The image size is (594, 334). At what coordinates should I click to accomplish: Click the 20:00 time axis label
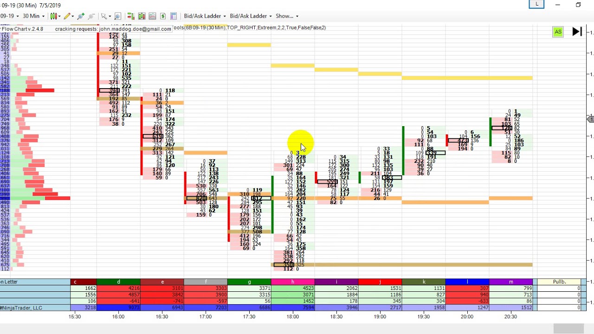tap(467, 317)
